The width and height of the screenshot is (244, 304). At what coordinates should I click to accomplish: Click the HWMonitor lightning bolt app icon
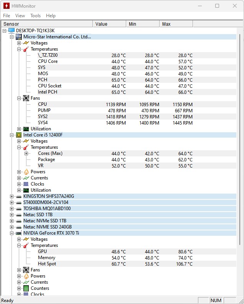click(6, 6)
